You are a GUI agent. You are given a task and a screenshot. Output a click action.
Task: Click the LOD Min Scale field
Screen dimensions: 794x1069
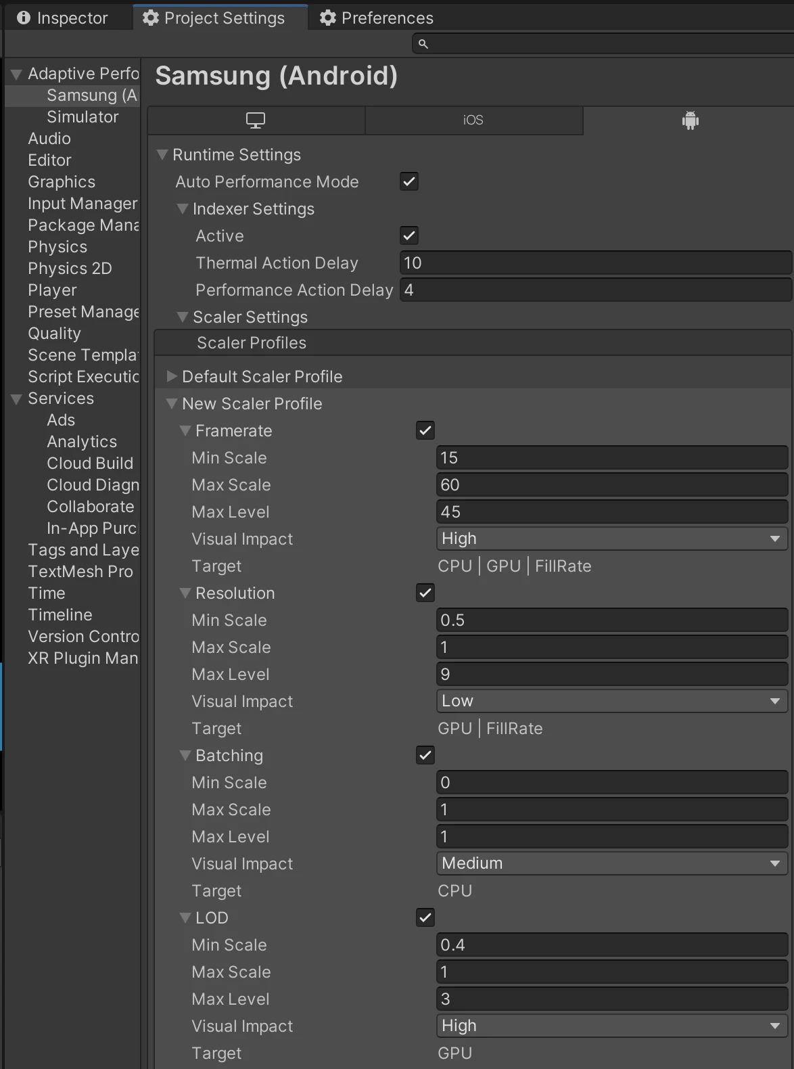pos(612,945)
